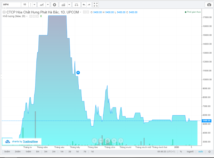The image size is (214, 158).
Task: Open the TradingView link
Action: [x=30, y=142]
